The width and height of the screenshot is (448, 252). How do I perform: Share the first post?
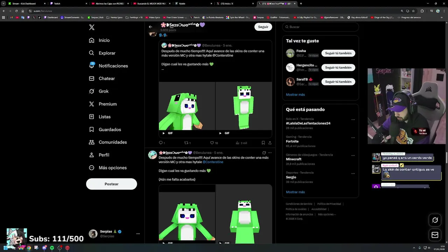270,143
